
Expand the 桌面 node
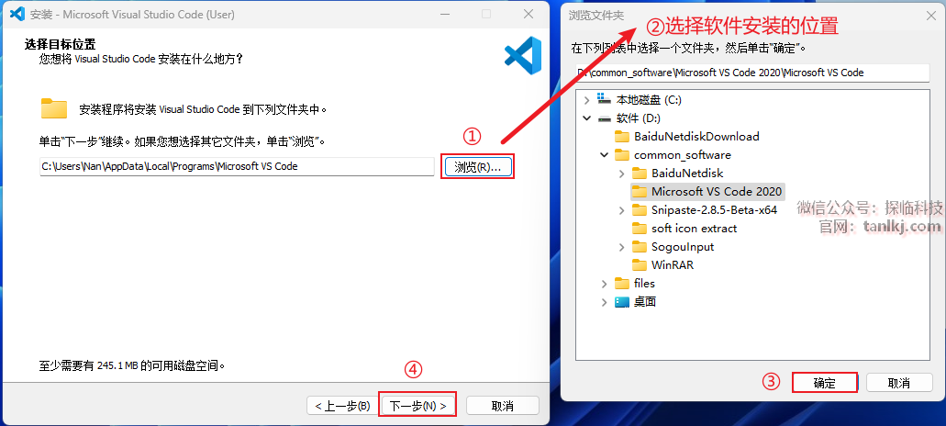tap(604, 302)
